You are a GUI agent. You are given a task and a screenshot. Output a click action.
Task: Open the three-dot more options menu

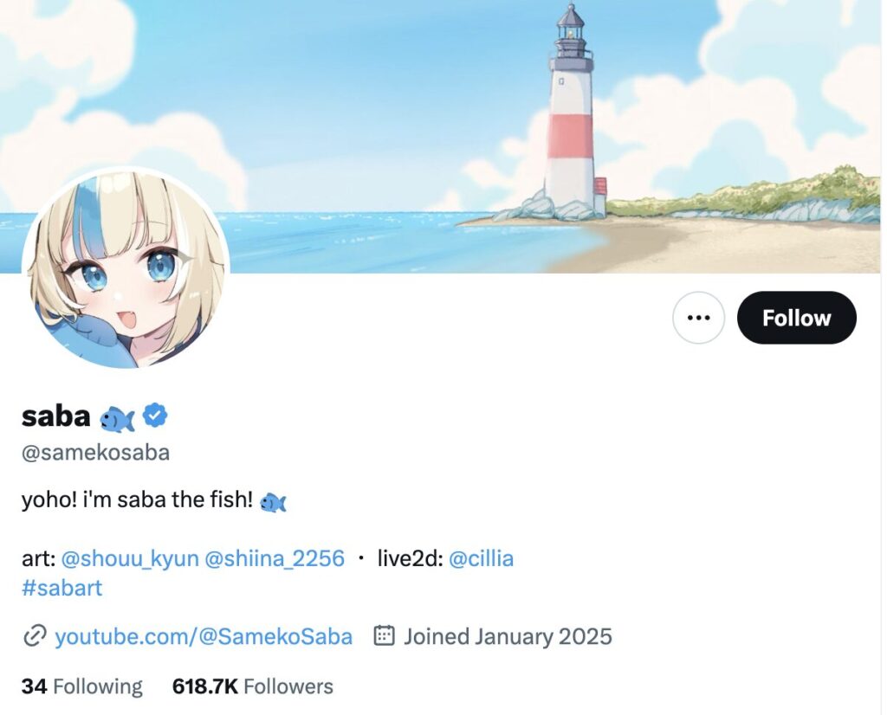[x=699, y=318]
